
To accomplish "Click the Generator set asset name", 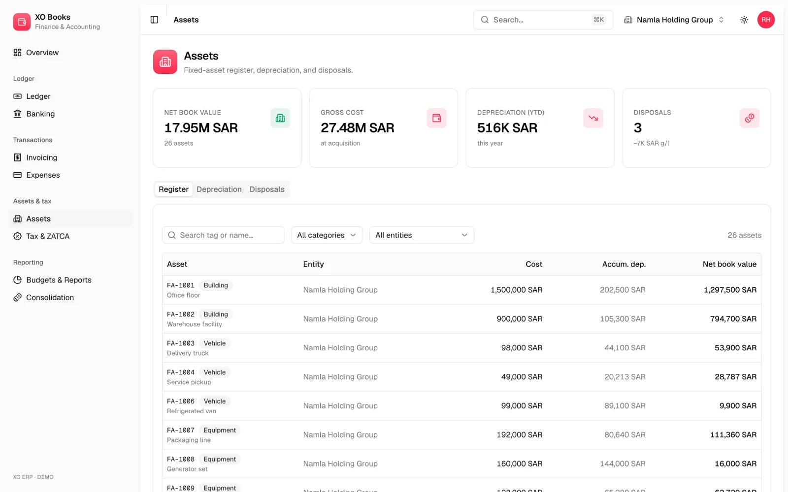I will pyautogui.click(x=187, y=469).
